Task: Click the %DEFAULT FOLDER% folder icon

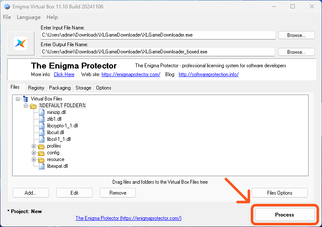Action: [34, 106]
